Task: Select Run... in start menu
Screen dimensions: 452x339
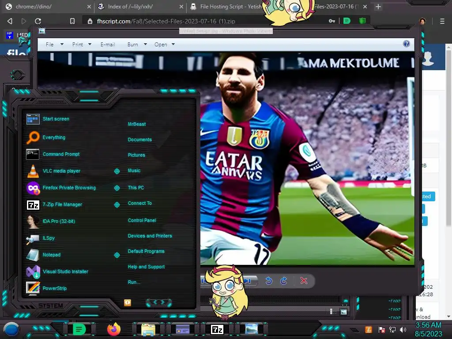Action: (x=134, y=282)
